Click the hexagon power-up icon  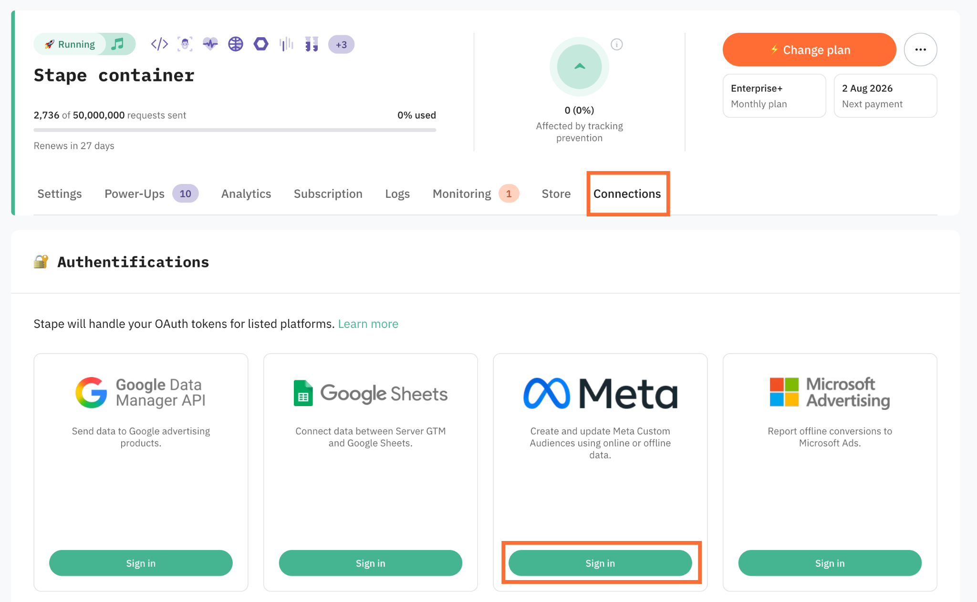click(x=261, y=44)
